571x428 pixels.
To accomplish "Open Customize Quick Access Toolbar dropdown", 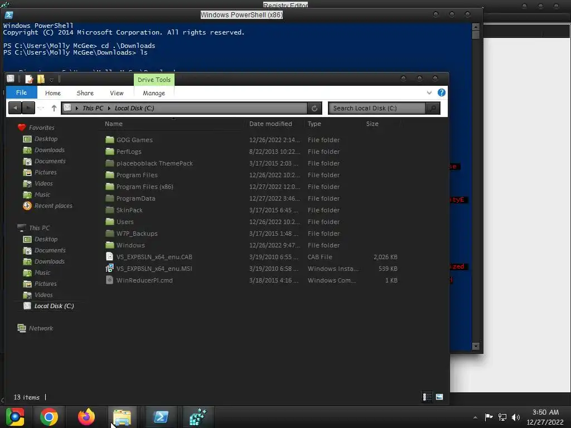I will (51, 80).
